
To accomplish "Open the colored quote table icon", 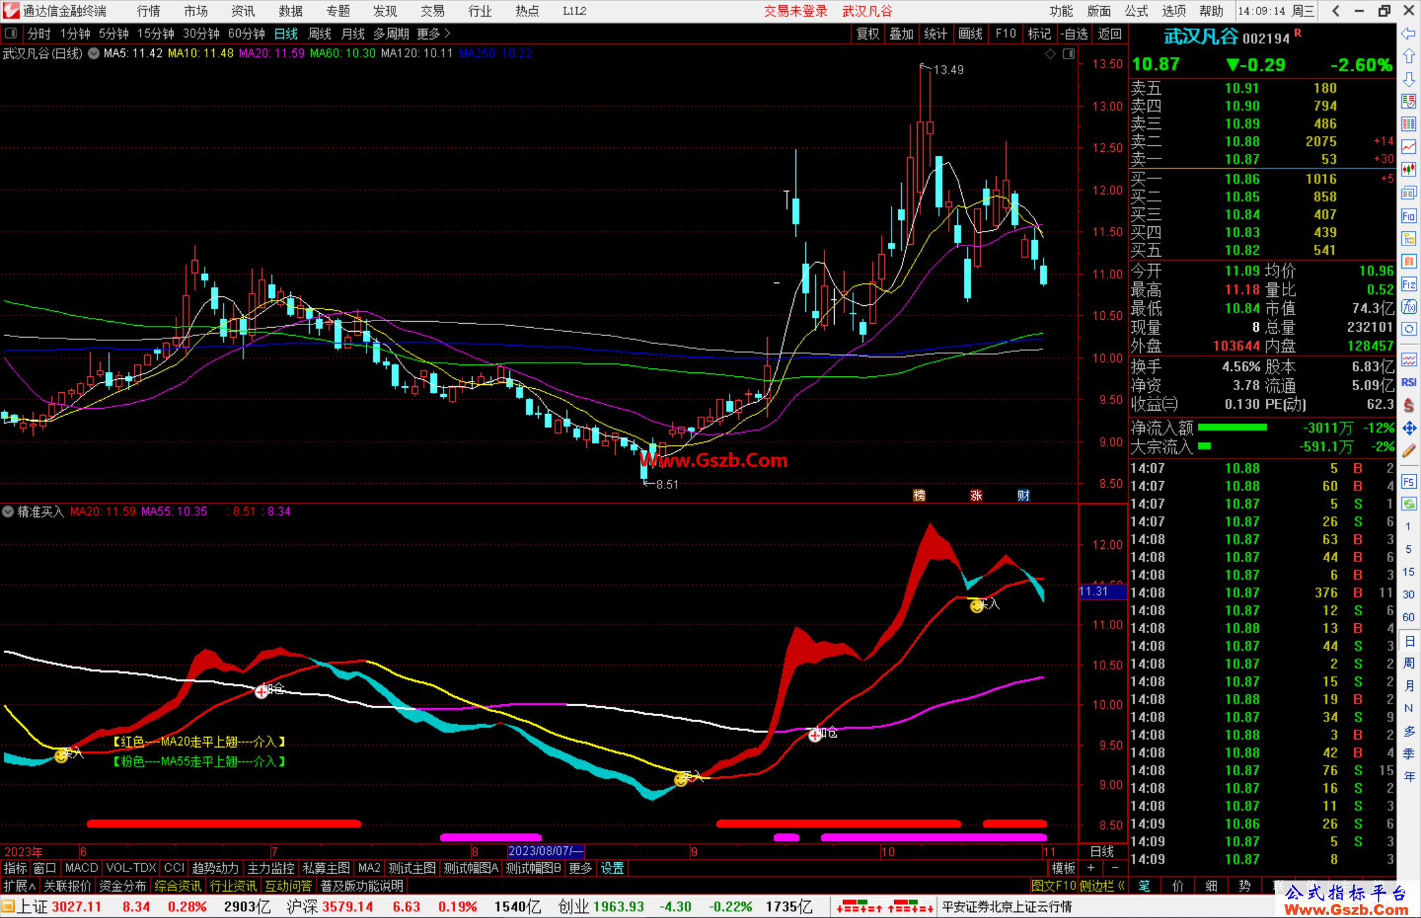I will [1409, 124].
